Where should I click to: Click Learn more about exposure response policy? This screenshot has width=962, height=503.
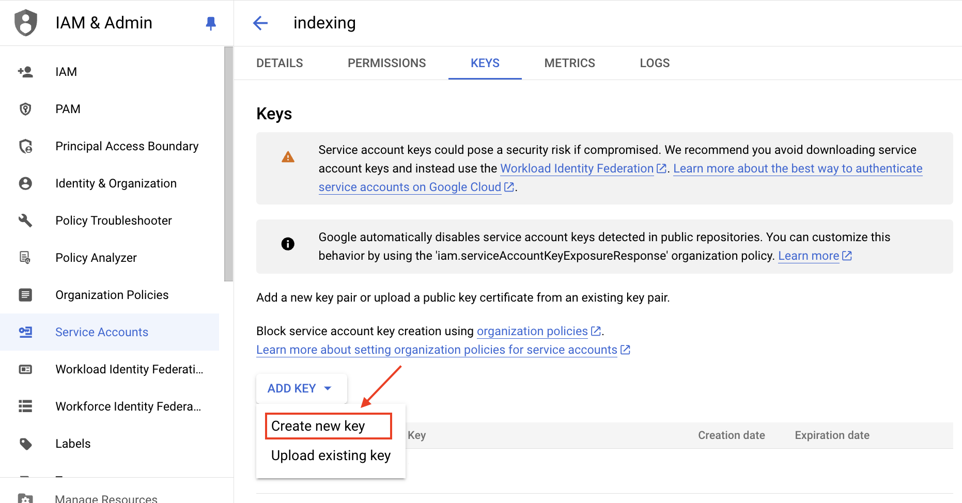[x=809, y=256]
